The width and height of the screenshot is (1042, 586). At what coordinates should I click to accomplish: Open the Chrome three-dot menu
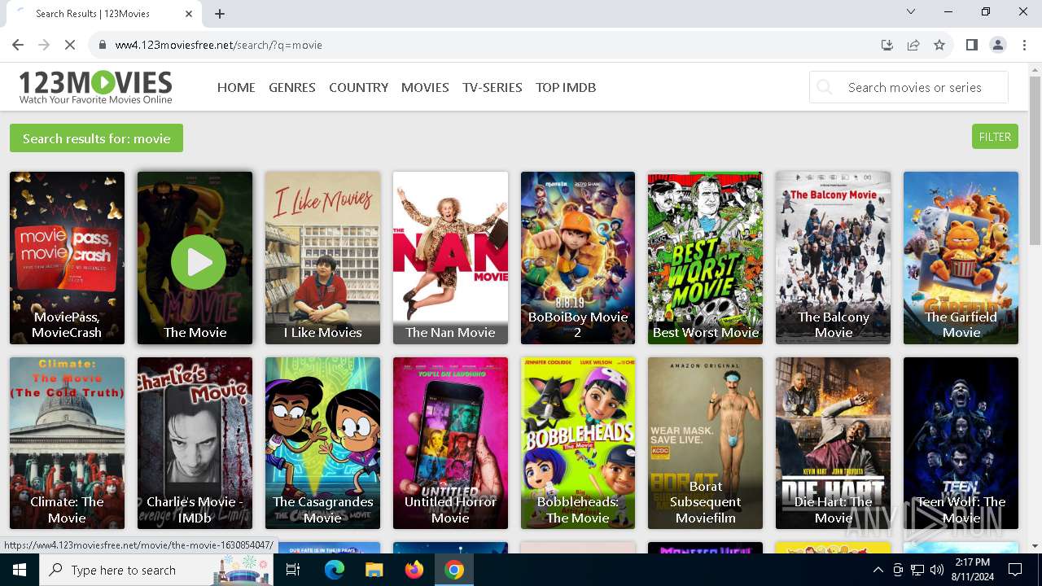(x=1024, y=45)
